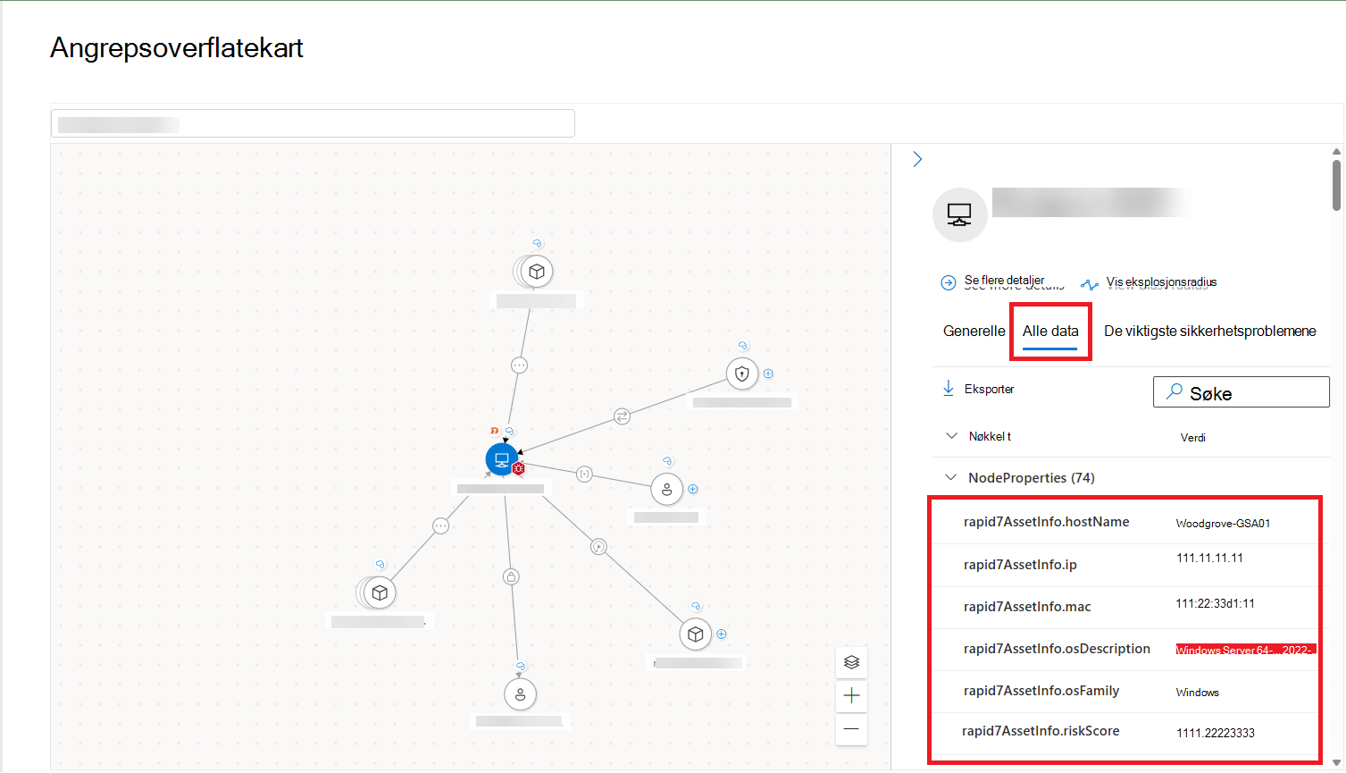Image resolution: width=1346 pixels, height=773 pixels.
Task: Click in the Søke search box
Action: coord(1241,392)
